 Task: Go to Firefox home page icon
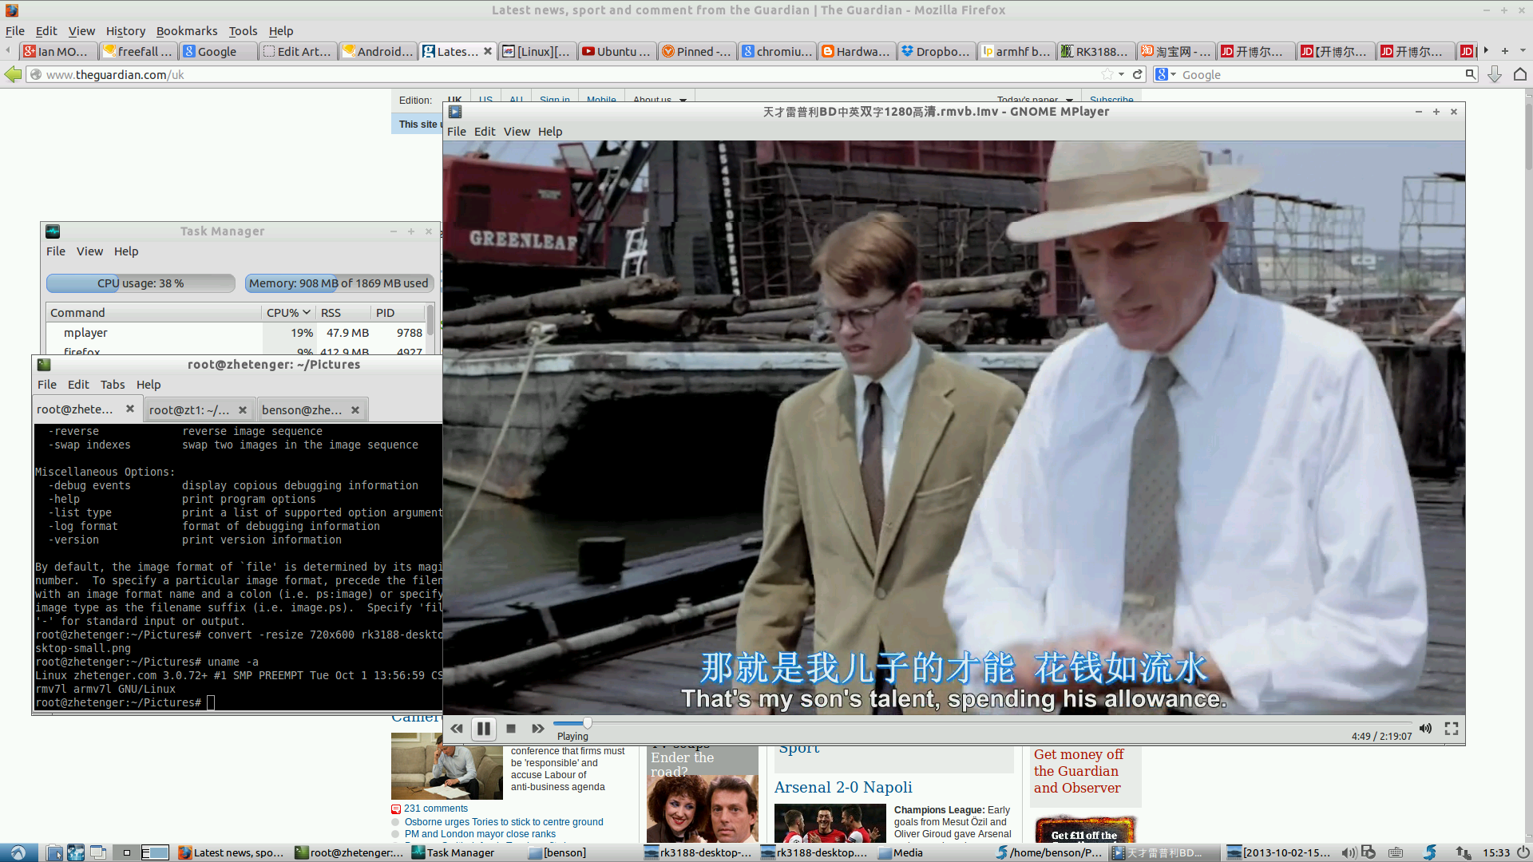click(1520, 74)
